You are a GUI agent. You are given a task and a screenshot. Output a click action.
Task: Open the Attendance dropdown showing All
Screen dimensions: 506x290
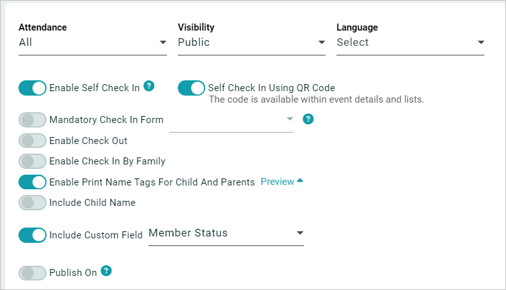pyautogui.click(x=92, y=43)
